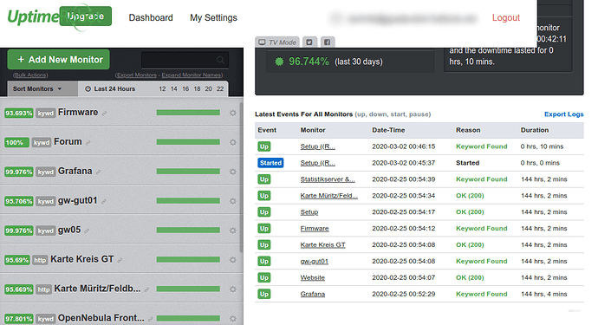Select the Forum monitor name

click(x=68, y=141)
